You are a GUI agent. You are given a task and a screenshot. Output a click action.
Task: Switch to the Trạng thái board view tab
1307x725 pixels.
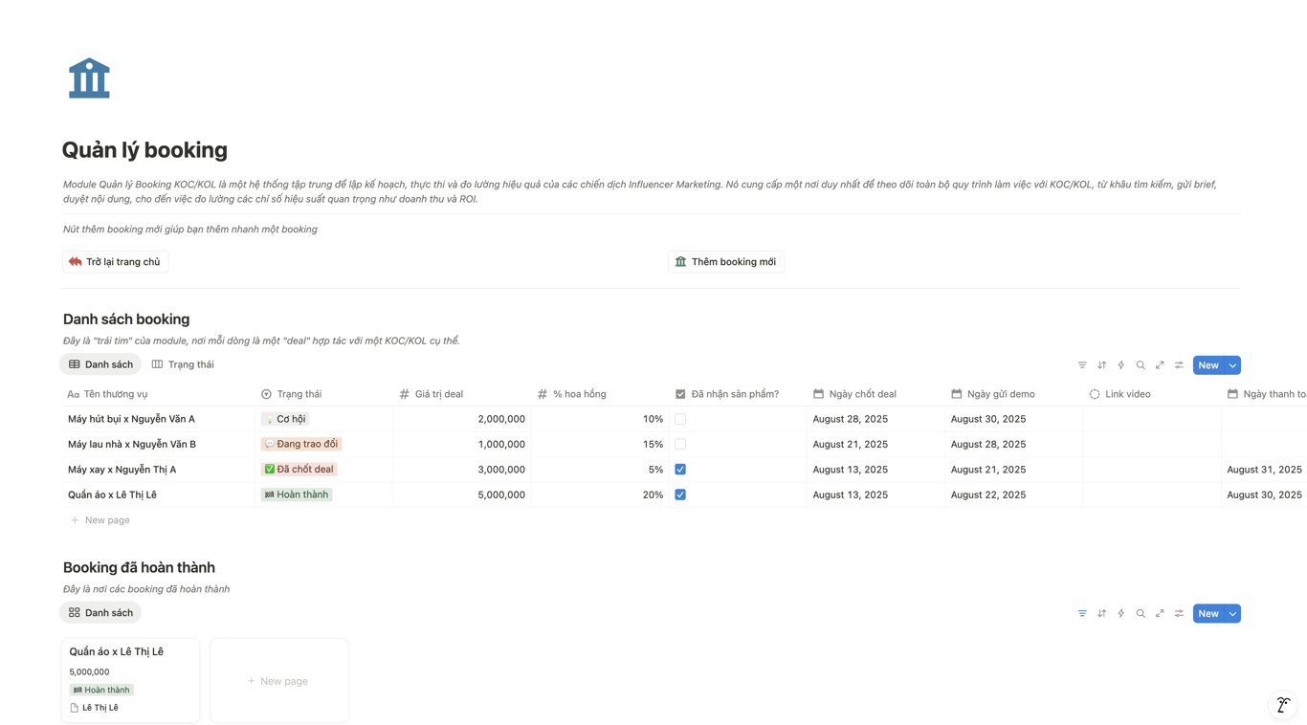coord(183,364)
